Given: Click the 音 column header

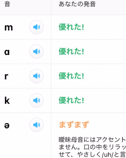Looking at the screenshot, I should 7,4.
